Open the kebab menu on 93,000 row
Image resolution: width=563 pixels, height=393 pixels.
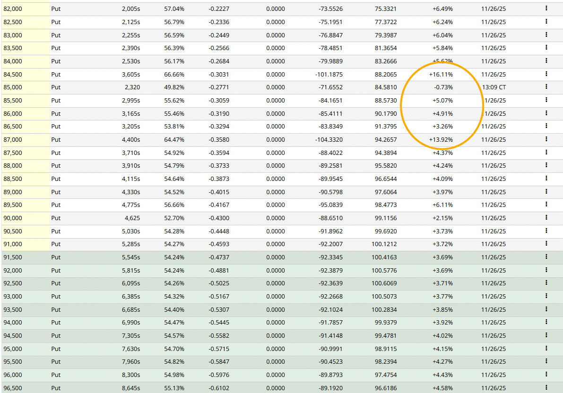coord(546,296)
